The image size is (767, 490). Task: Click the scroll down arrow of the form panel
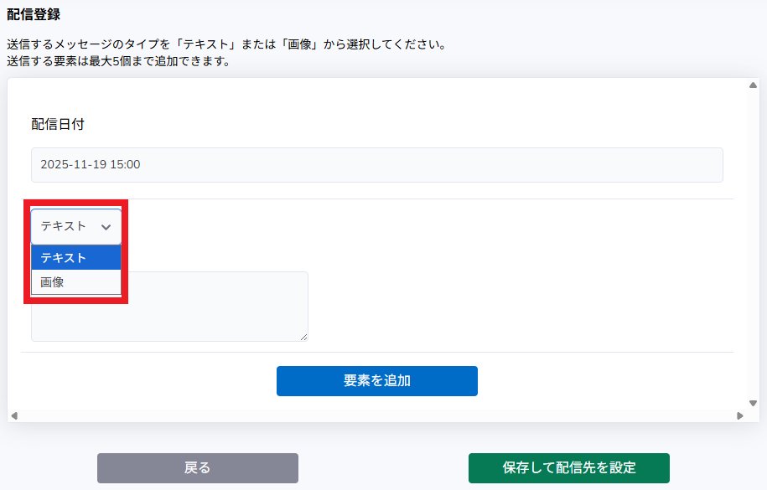point(753,403)
